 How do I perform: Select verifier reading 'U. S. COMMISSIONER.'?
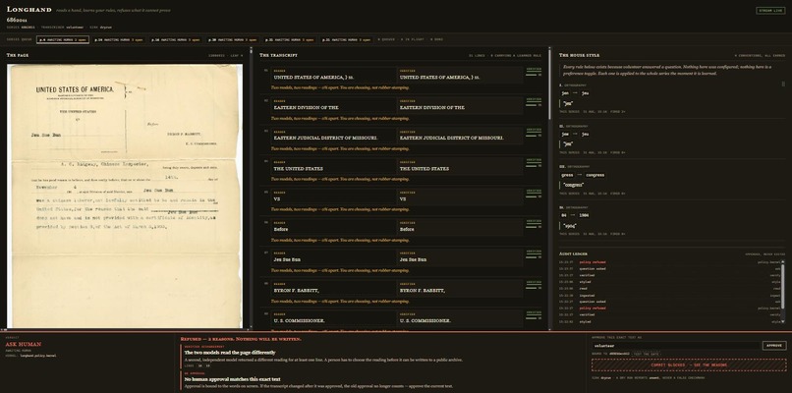click(x=460, y=318)
